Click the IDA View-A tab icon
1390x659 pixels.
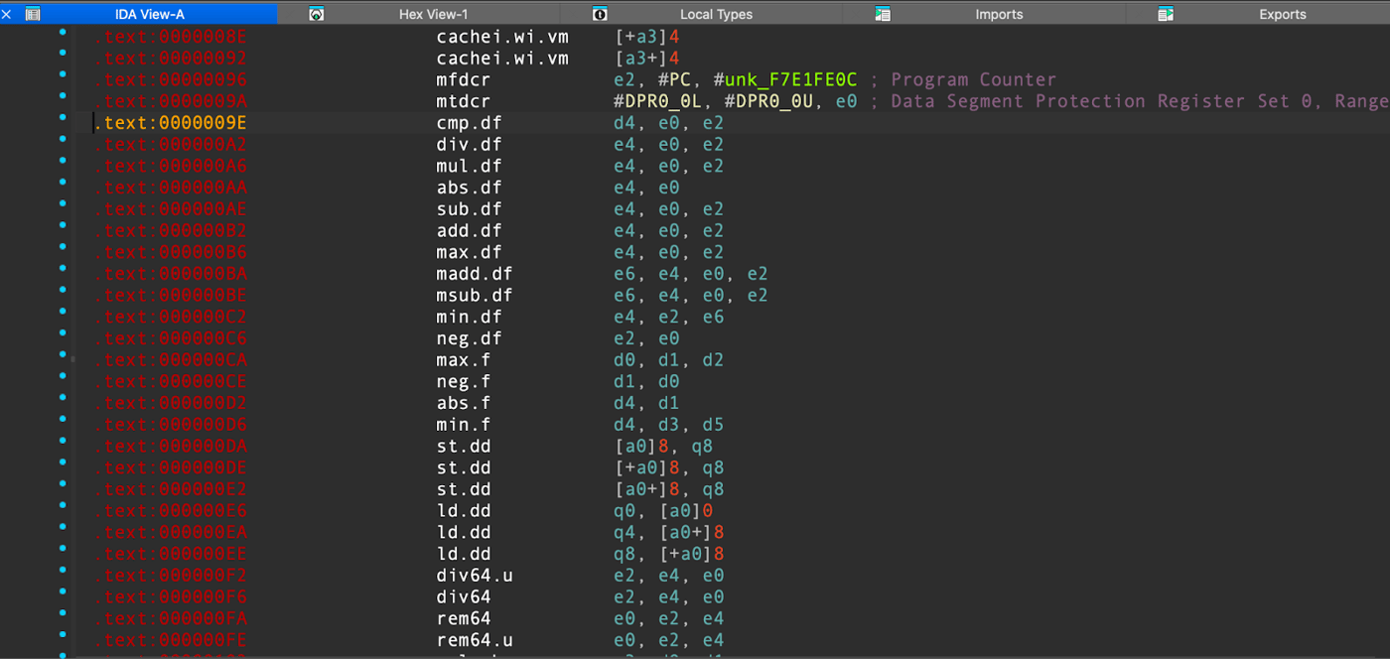tap(33, 13)
